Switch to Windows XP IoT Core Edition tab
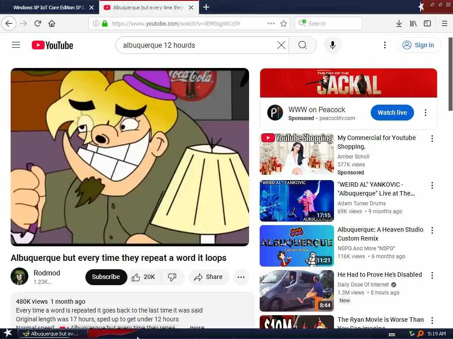Image resolution: width=453 pixels, height=339 pixels. [49, 8]
